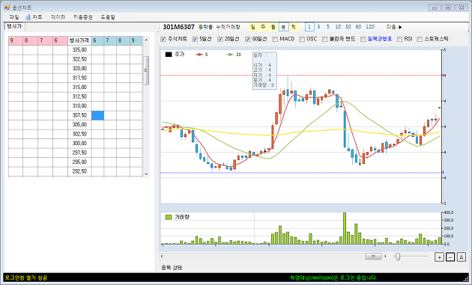
Task: Select strike price 325.00 row
Action: (79, 50)
